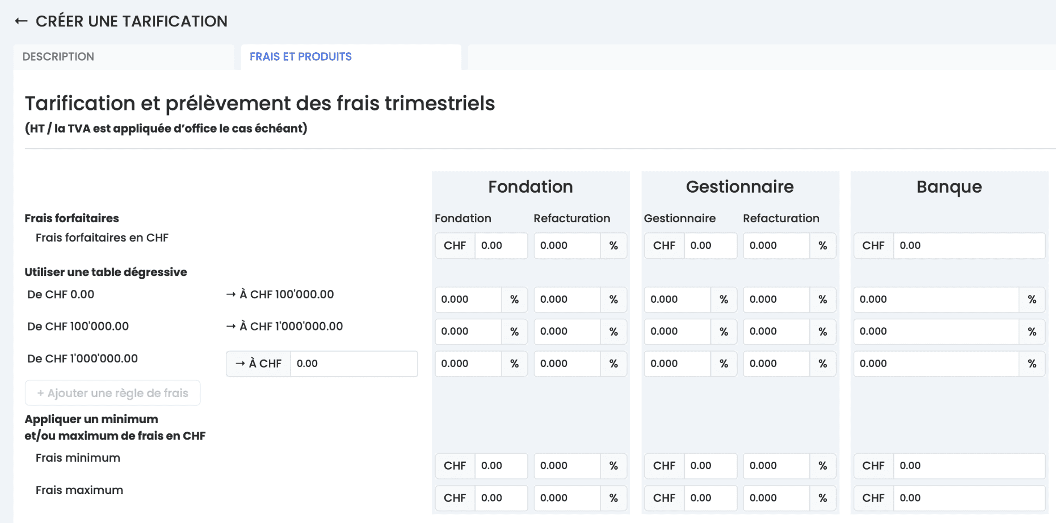This screenshot has width=1056, height=523.
Task: Click Fondation Frais maximum CHF field
Action: [x=500, y=498]
